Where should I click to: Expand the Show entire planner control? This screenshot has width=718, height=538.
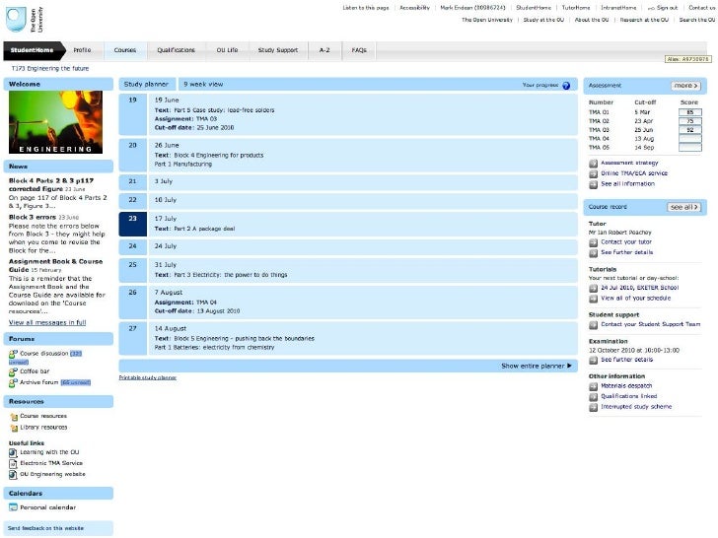click(537, 366)
